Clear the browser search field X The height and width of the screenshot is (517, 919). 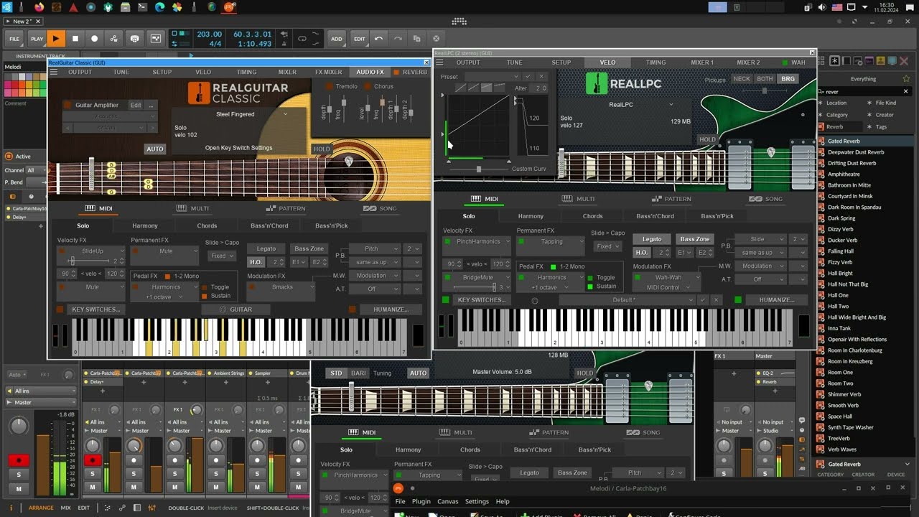[908, 92]
